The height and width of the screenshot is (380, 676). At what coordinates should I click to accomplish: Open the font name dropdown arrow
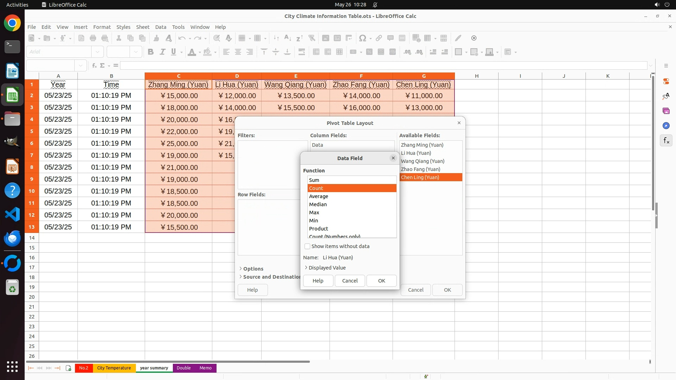[x=98, y=52]
